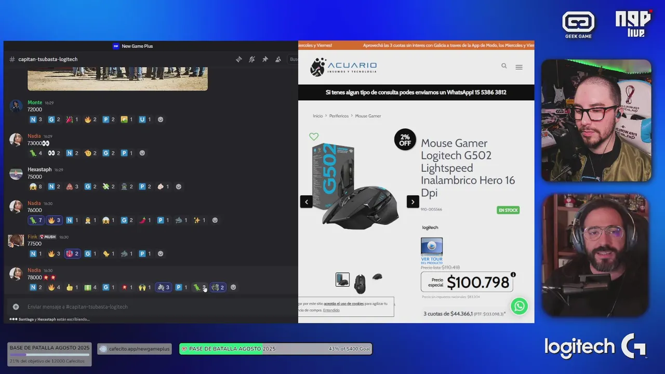This screenshot has height=374, width=665.
Task: Click chick reaction on Fink's 77500 message
Action: pos(109,254)
